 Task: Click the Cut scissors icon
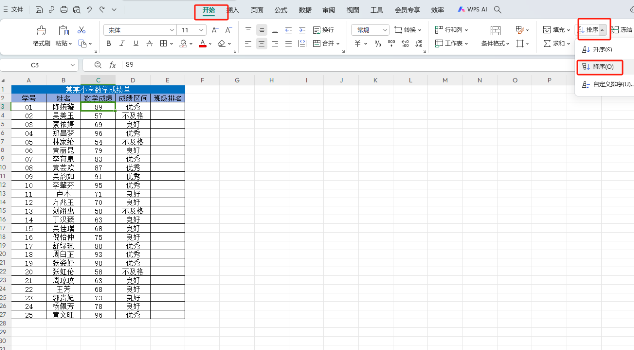82,30
